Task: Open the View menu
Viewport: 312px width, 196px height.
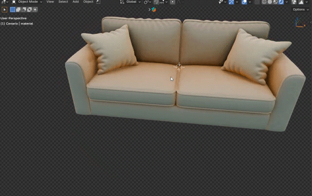Action: (x=50, y=2)
